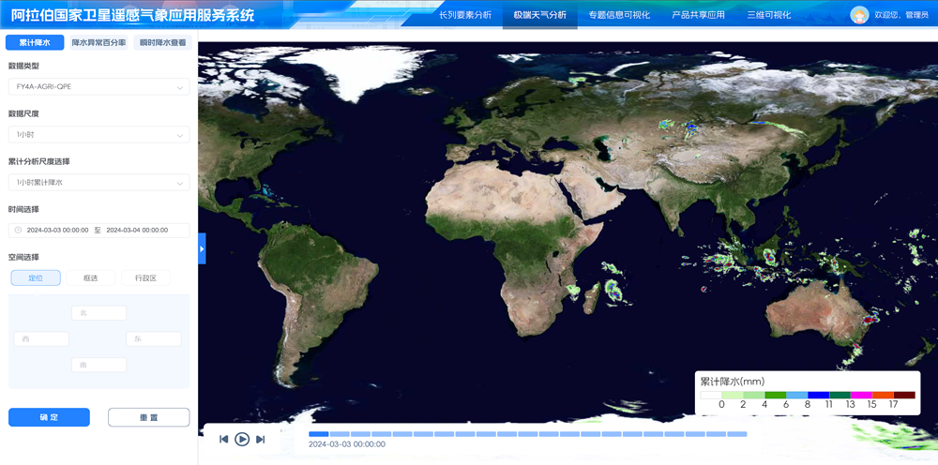Open the 1小时累计降水 scale dropdown

coord(98,182)
